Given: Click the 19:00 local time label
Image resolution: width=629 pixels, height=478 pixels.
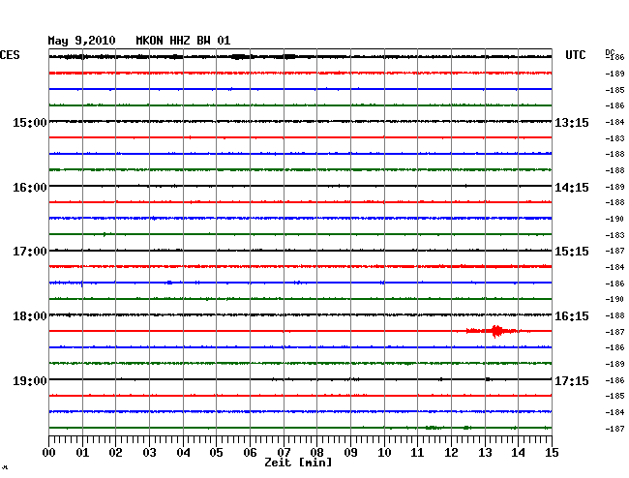Looking at the screenshot, I should [x=30, y=380].
